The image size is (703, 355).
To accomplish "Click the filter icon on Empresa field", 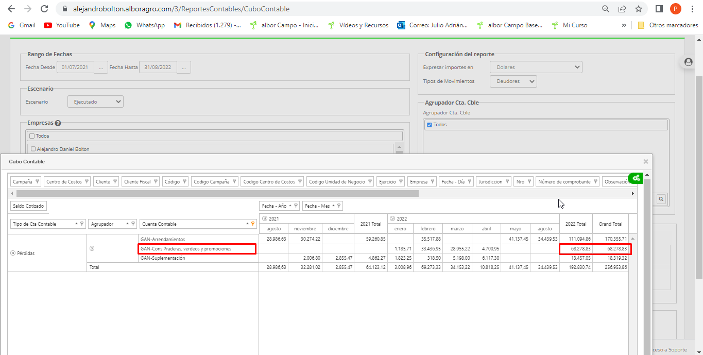I will click(x=432, y=182).
